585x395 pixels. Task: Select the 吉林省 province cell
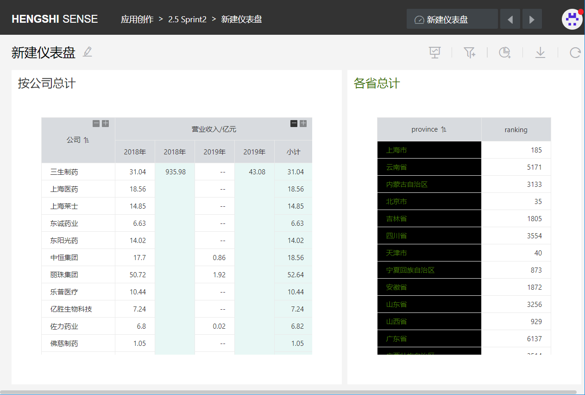click(429, 218)
